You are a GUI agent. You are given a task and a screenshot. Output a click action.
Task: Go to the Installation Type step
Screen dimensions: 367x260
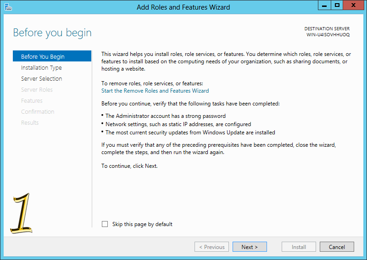[x=41, y=67]
